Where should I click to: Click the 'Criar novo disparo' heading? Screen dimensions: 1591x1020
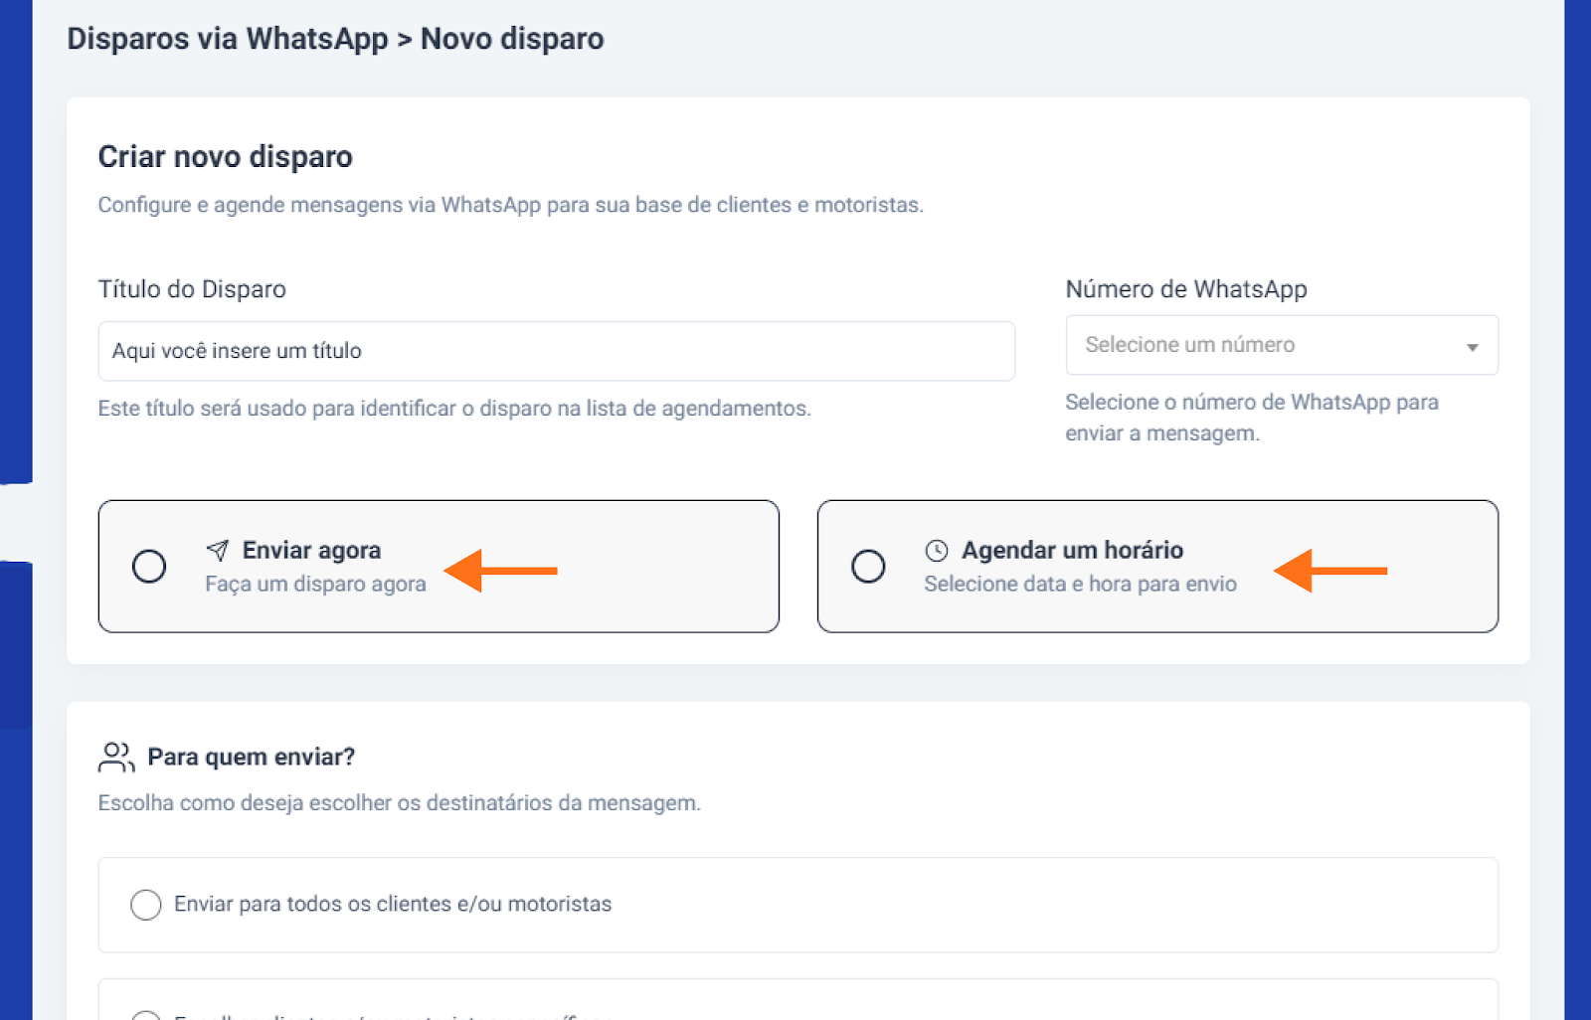coord(226,157)
